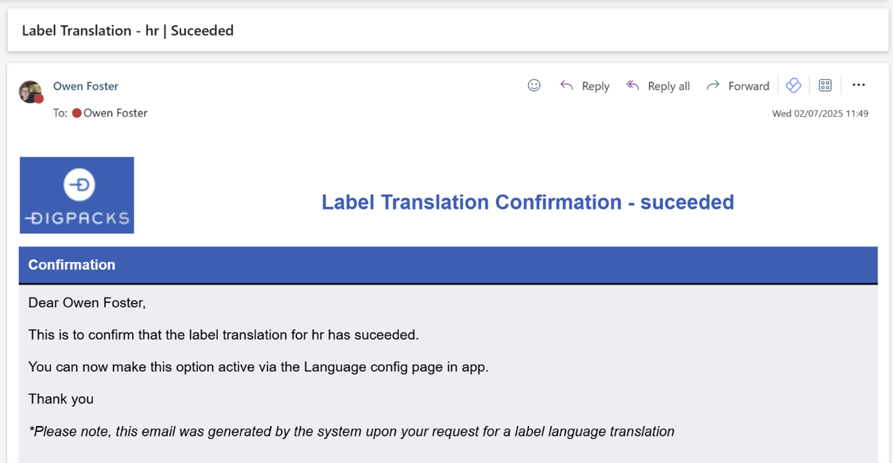Click the Reply all button
The width and height of the screenshot is (893, 463).
click(658, 86)
